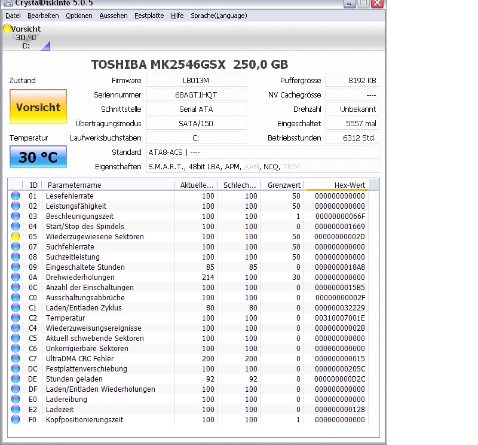Sort table by Parametername column header
Image resolution: width=478 pixels, height=445 pixels.
108,185
